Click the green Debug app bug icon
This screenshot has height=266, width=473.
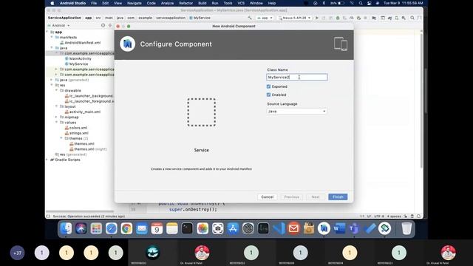(x=338, y=18)
